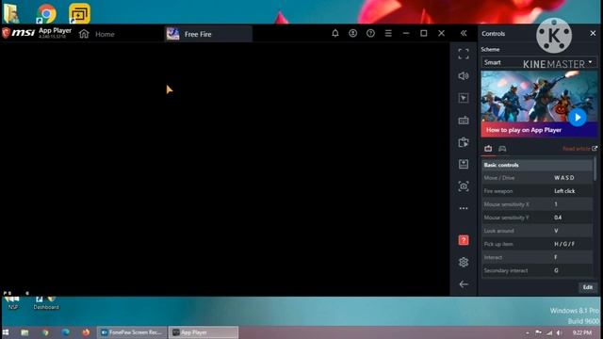Click the taskbar clock 9:22 PM
Image resolution: width=603 pixels, height=339 pixels.
[582, 332]
